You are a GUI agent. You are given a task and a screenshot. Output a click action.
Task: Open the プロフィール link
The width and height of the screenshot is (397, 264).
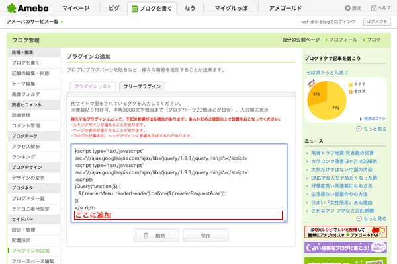[x=343, y=40]
